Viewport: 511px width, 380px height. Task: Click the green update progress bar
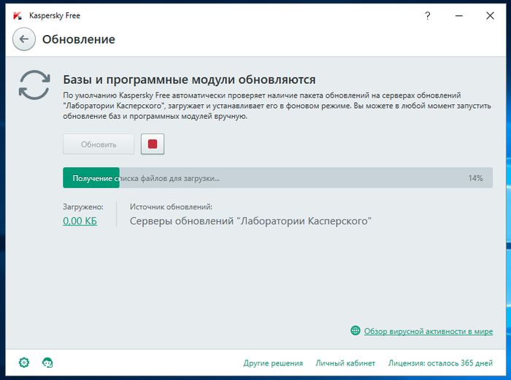pos(91,178)
